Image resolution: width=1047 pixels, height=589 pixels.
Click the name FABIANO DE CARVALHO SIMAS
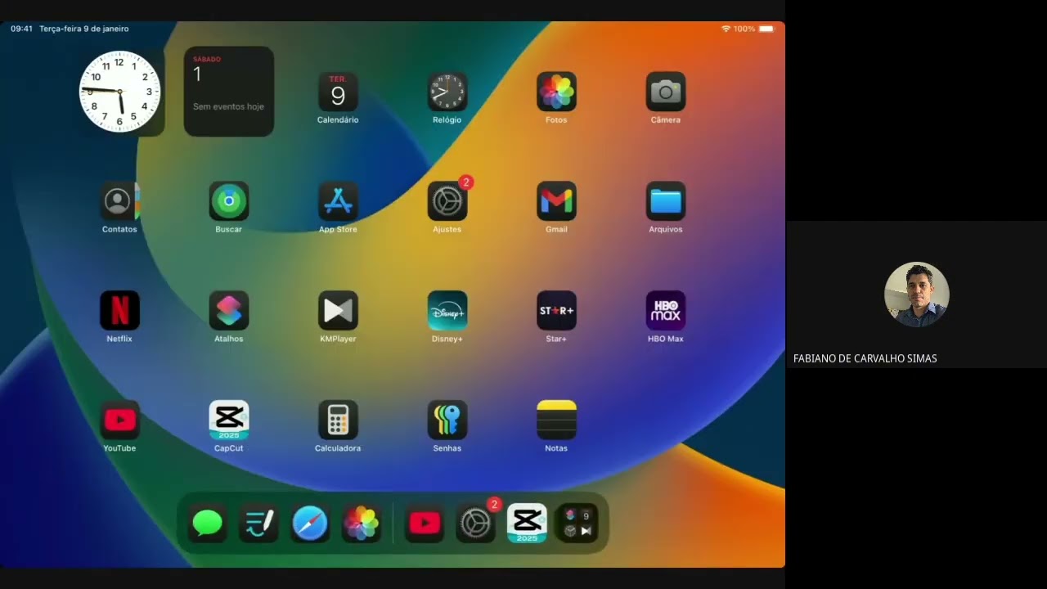[865, 358]
